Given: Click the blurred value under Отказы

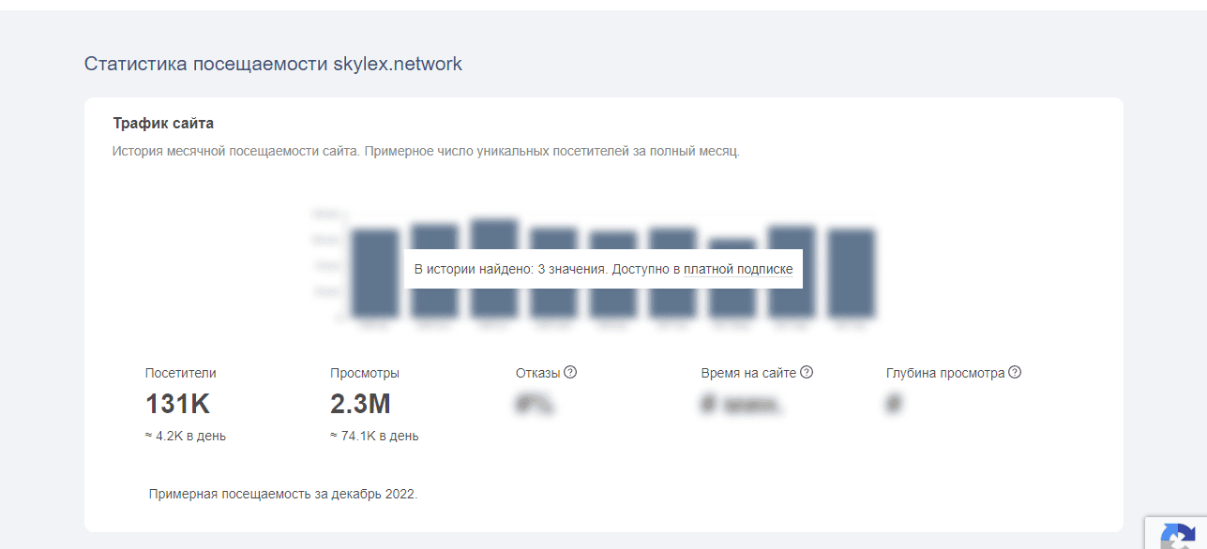Looking at the screenshot, I should (536, 405).
